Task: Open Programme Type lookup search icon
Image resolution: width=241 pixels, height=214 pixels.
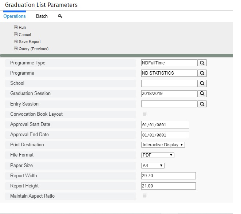Action: (x=202, y=63)
